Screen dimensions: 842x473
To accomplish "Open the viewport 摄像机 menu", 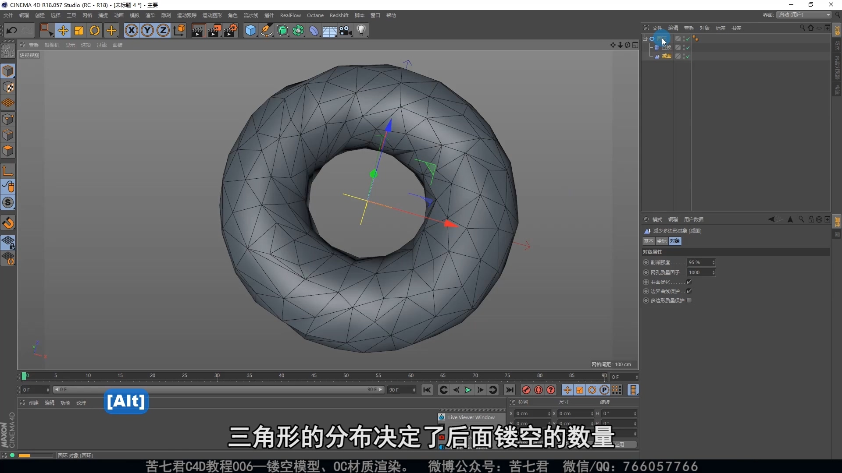I will click(x=52, y=45).
